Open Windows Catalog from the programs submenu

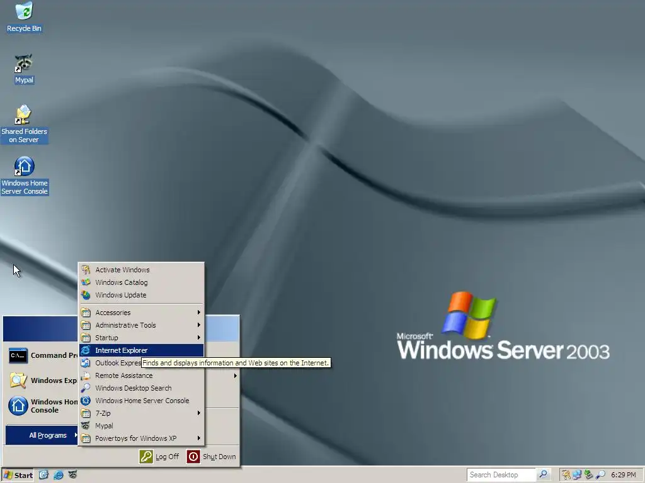(x=142, y=282)
